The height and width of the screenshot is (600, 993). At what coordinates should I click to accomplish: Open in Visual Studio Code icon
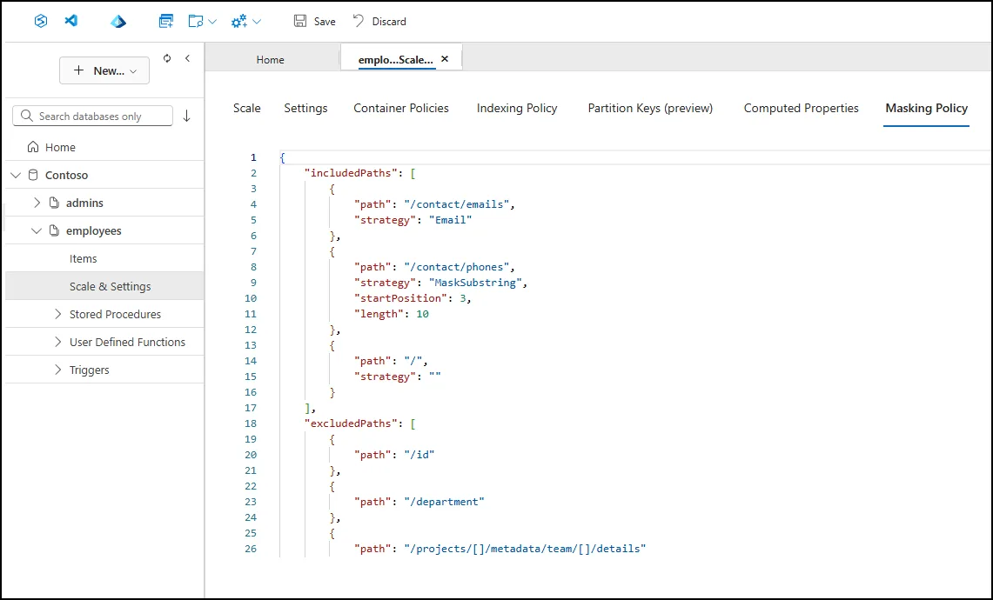[x=71, y=21]
